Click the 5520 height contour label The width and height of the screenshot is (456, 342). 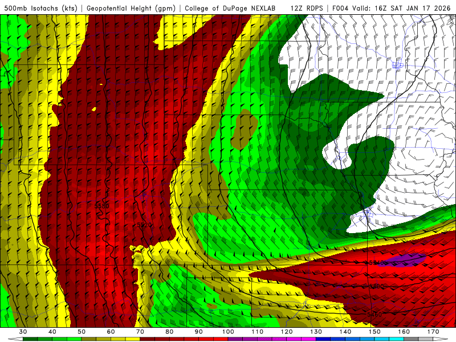click(144, 225)
